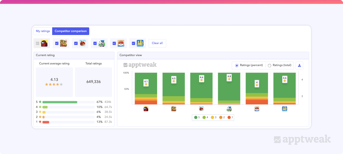Uncheck the Angry Birds competitor checkbox
This screenshot has width=343, height=154.
coord(76,43)
